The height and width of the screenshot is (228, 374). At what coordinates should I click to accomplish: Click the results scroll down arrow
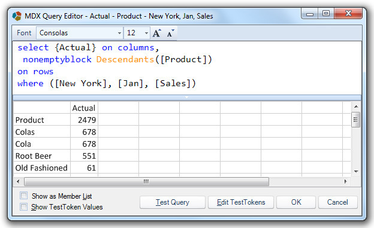(x=356, y=172)
